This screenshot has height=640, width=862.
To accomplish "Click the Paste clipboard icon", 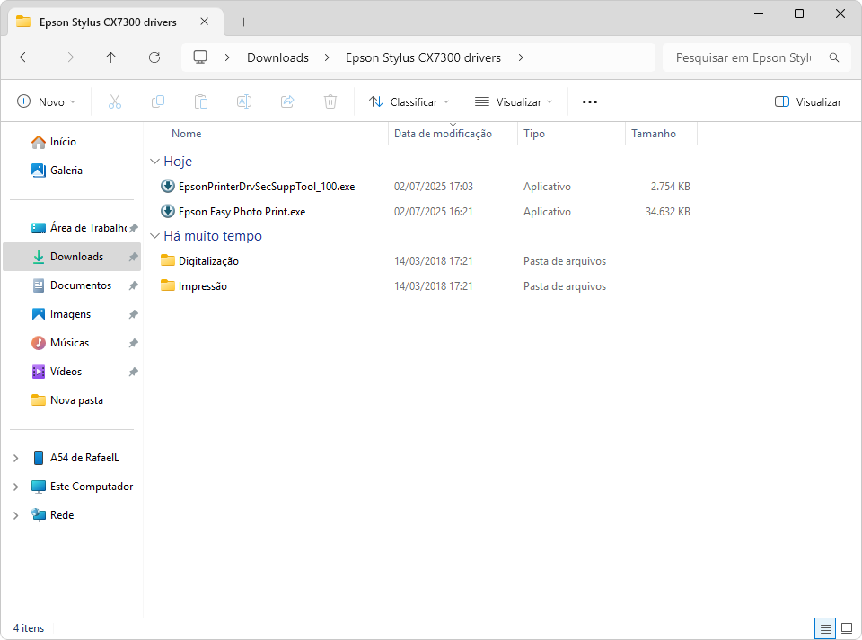I will click(x=200, y=101).
